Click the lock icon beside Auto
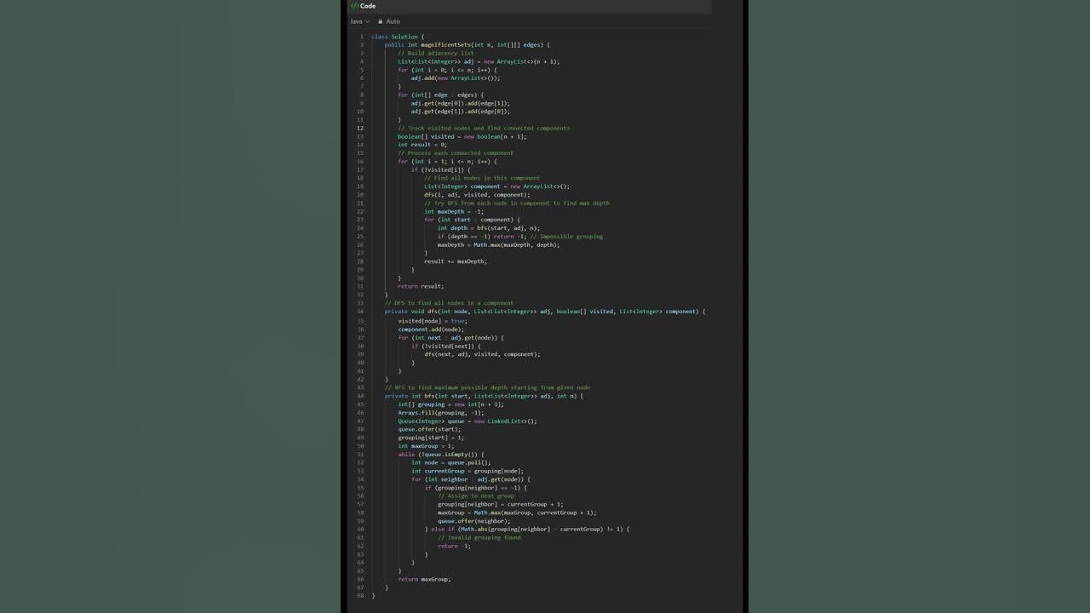Screen dimensions: 1090x613 380,21
